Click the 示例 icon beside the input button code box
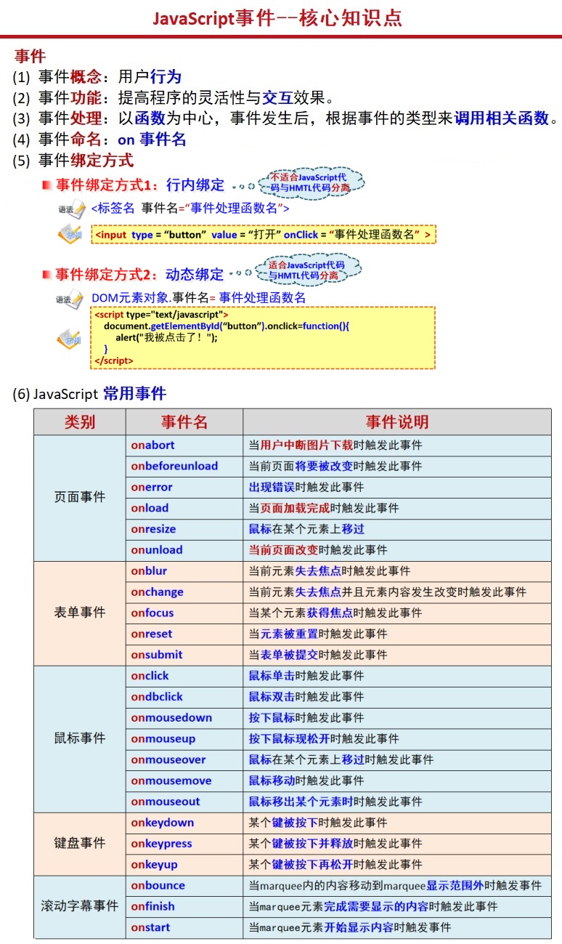 70,235
